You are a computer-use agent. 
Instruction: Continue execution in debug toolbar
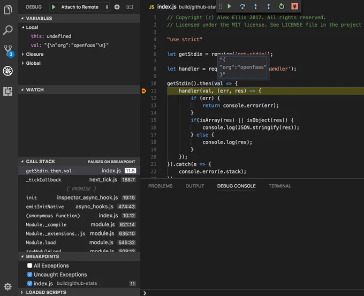229,6
